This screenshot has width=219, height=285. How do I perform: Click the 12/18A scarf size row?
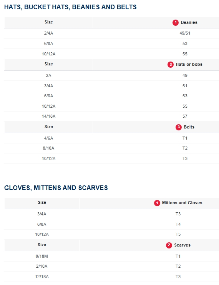pos(112,277)
